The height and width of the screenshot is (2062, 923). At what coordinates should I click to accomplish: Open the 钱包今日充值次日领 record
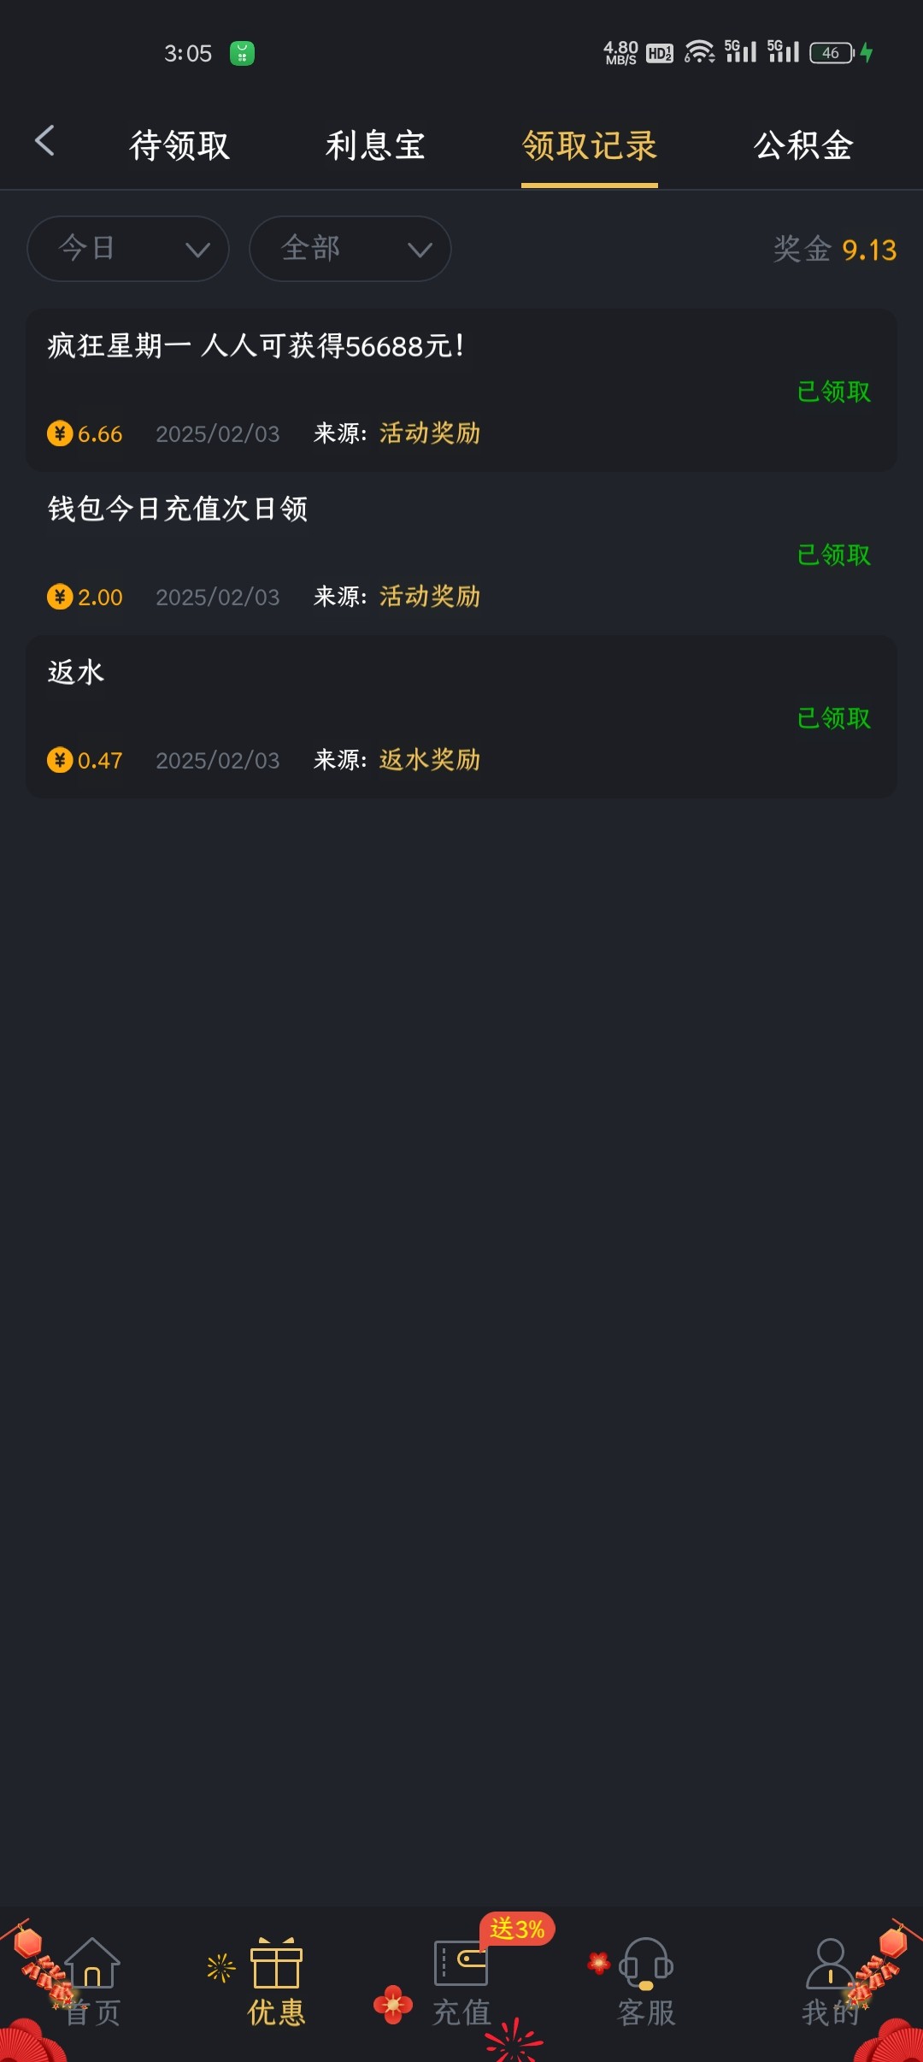(178, 510)
